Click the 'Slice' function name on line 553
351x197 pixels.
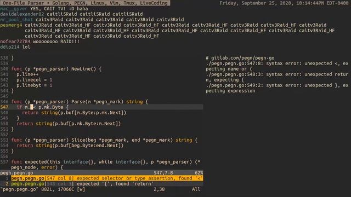tap(78, 140)
